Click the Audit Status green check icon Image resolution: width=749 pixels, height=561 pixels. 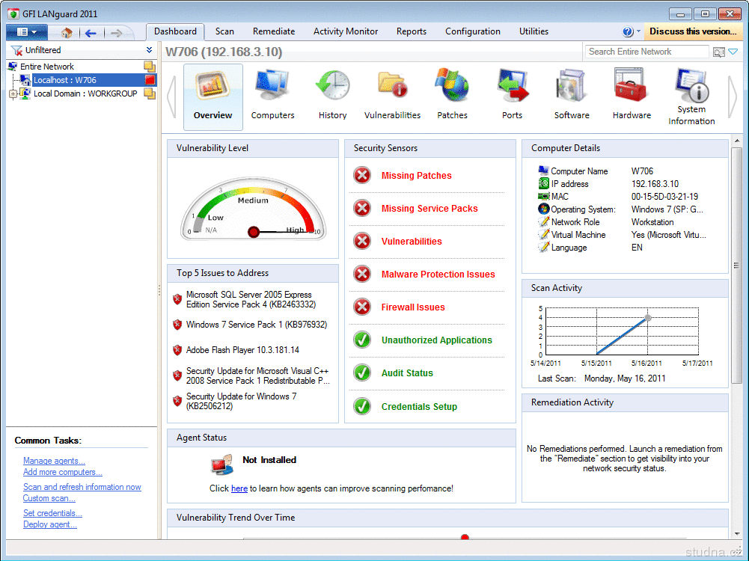point(362,373)
